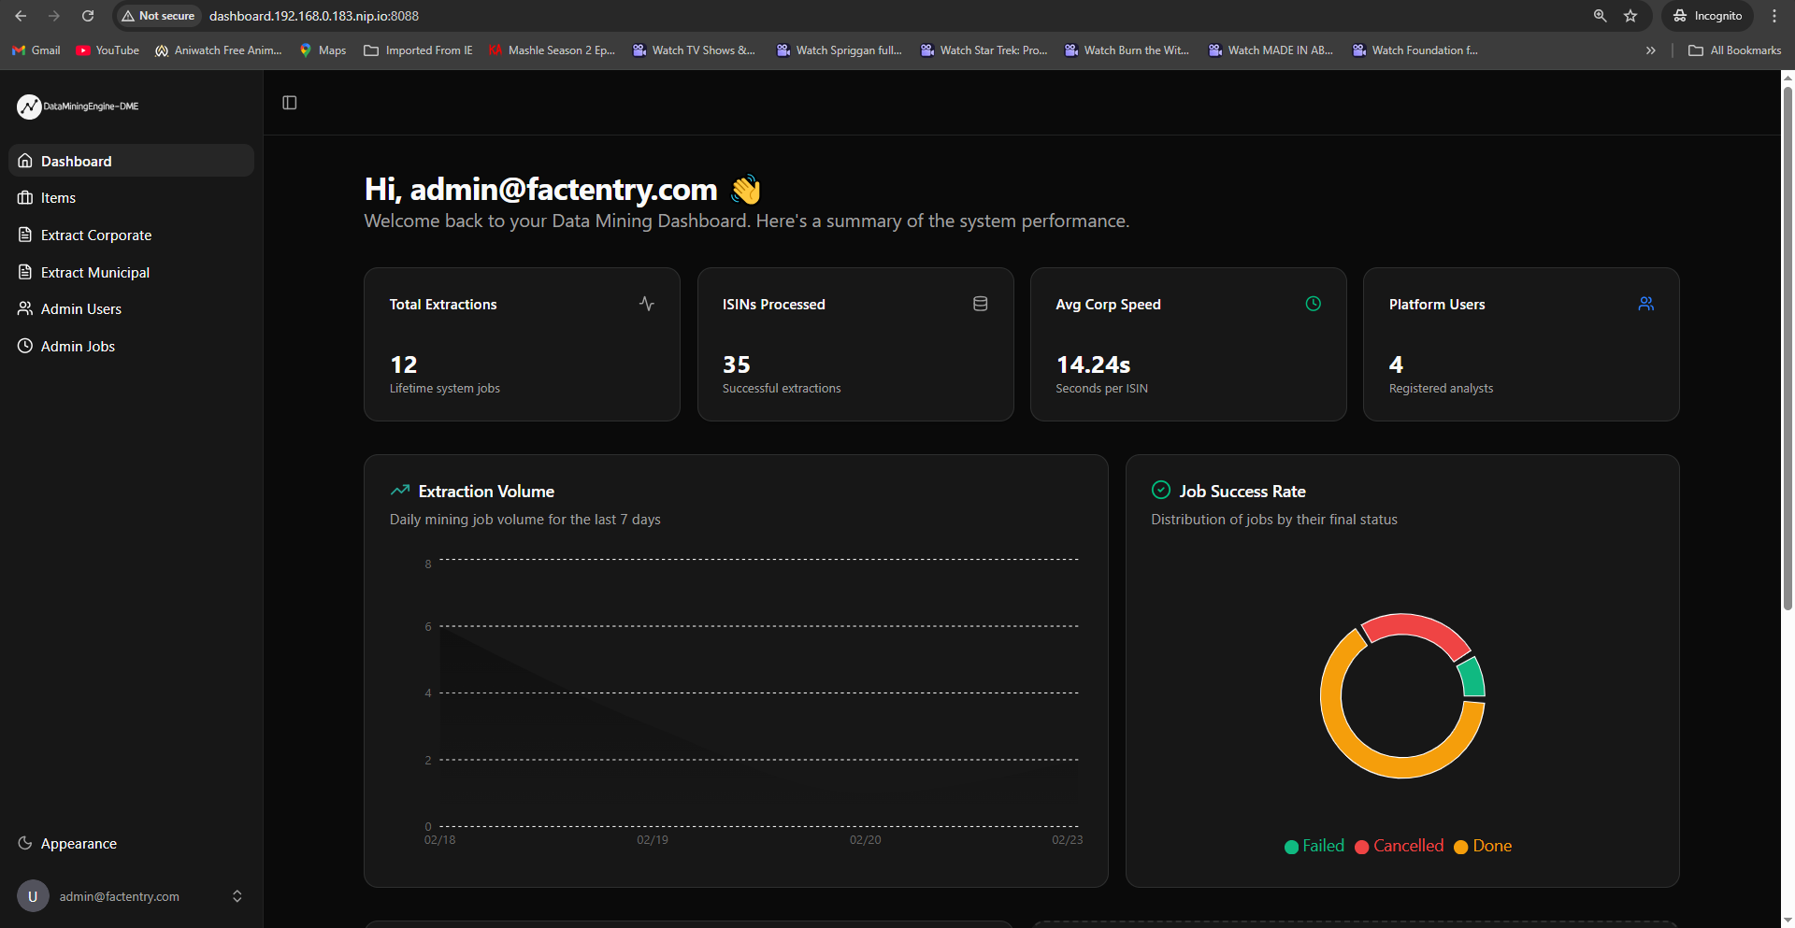1795x928 pixels.
Task: Click the Total Extractions activity icon
Action: (647, 304)
